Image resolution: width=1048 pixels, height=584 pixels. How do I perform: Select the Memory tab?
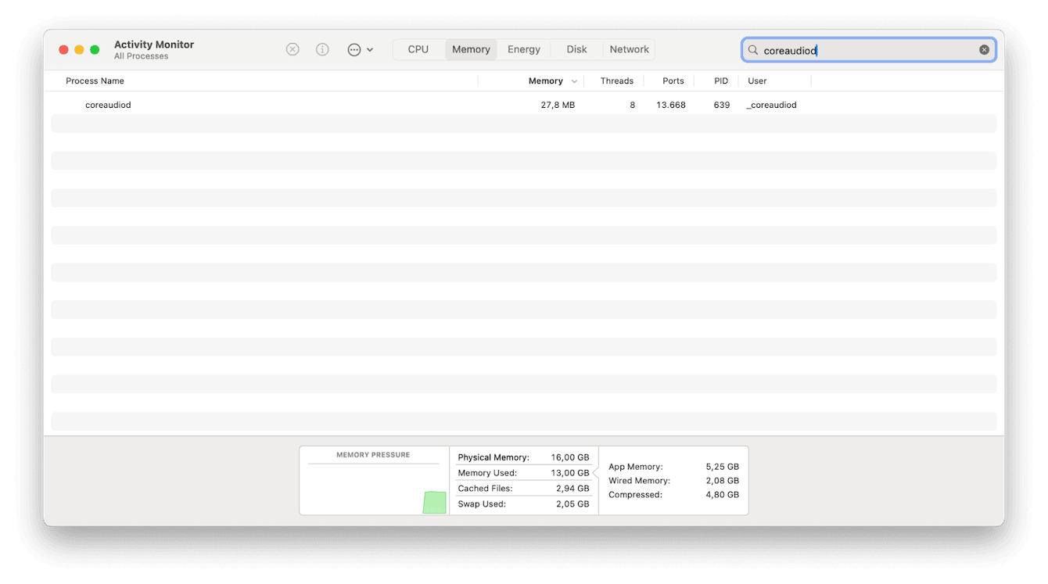471,49
